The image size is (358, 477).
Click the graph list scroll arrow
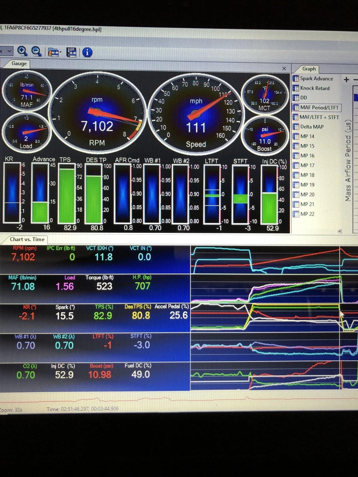(x=340, y=231)
